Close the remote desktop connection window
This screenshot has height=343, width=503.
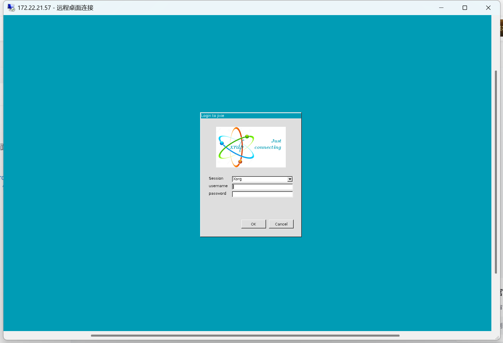click(488, 8)
